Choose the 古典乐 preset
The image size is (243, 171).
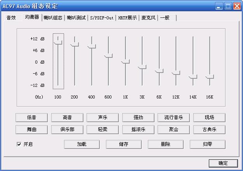[209, 130]
